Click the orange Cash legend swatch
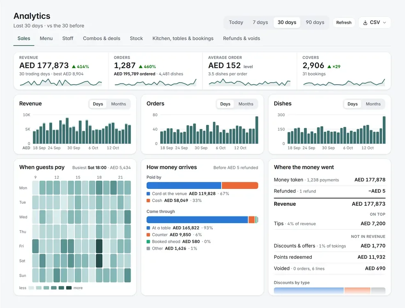Screen dimensions: 405x308 point(148,200)
